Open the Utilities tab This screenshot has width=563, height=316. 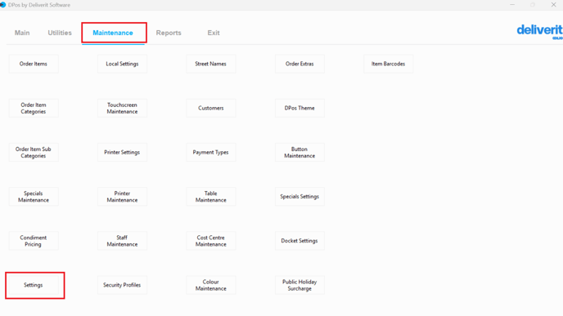point(60,33)
